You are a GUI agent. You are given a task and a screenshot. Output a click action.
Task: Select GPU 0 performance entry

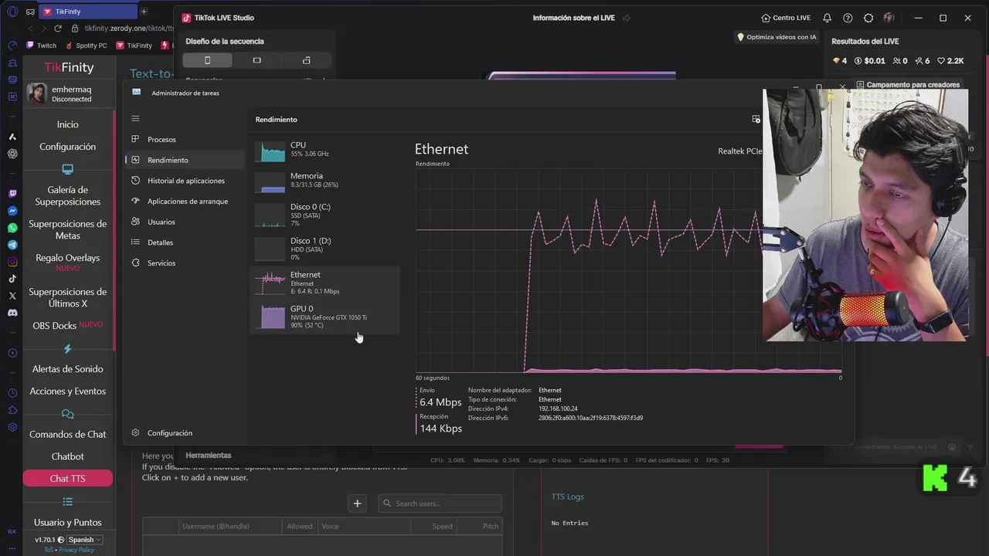click(325, 317)
